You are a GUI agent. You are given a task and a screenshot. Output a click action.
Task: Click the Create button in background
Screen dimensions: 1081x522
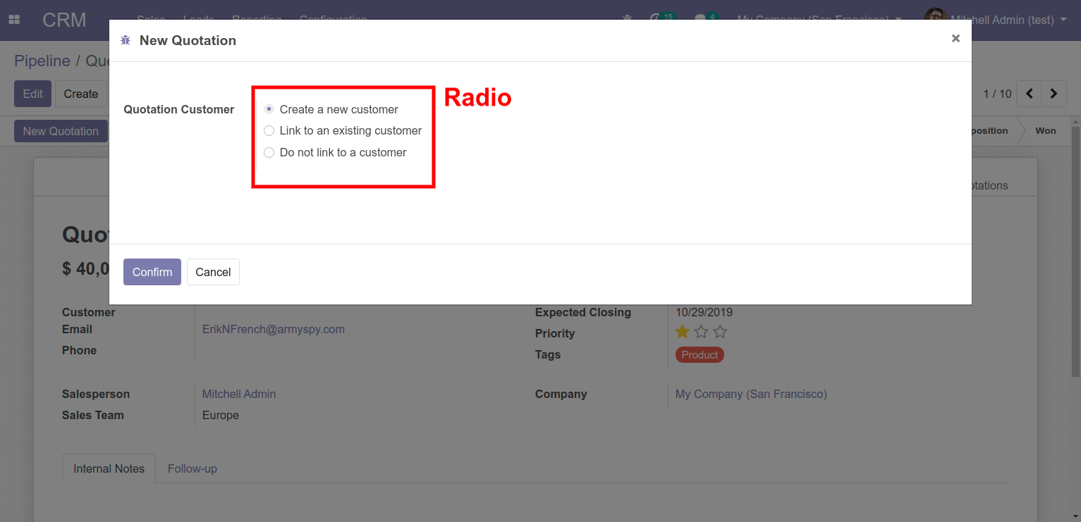pos(81,94)
